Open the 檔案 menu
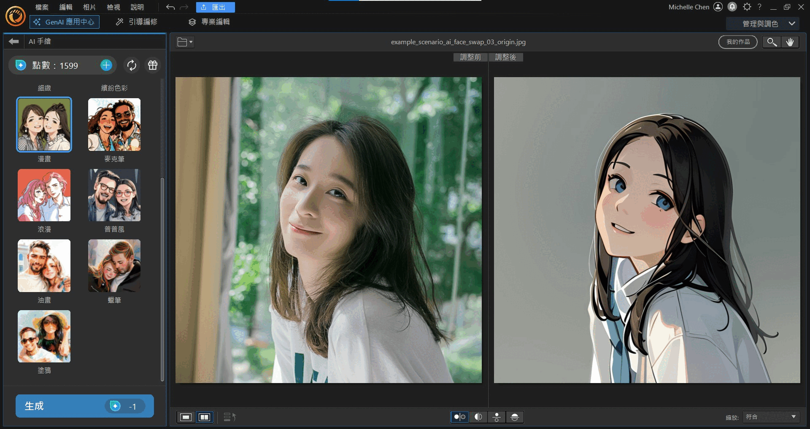810x429 pixels. point(42,7)
